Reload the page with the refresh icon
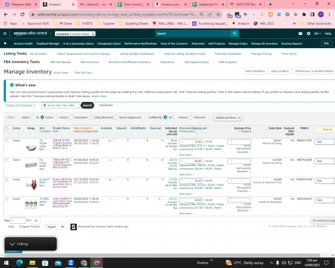 pos(22,15)
